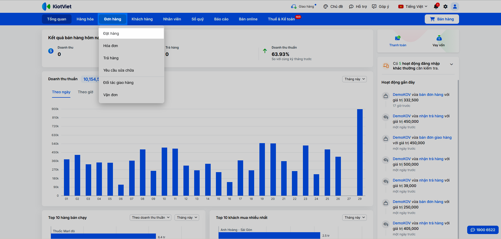The width and height of the screenshot is (501, 239).
Task: Open the Chủ đề theme palette icon
Action: pos(326,7)
